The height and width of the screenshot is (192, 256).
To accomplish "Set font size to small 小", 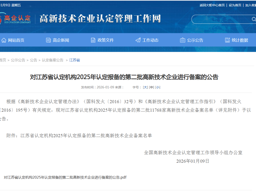I will pyautogui.click(x=158, y=87).
